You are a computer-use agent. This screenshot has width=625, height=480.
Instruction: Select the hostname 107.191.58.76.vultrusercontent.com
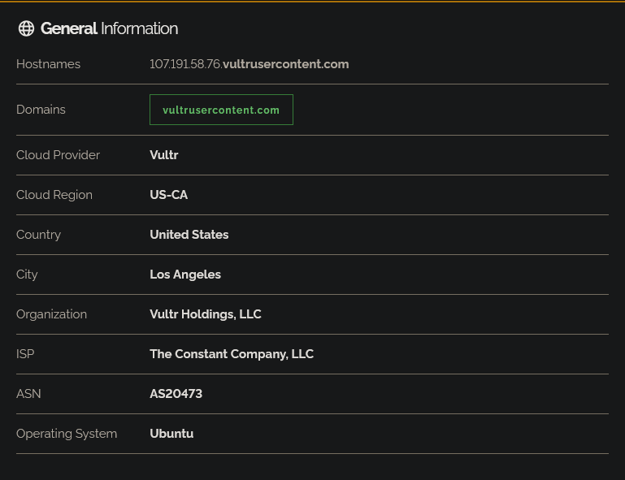tap(250, 64)
